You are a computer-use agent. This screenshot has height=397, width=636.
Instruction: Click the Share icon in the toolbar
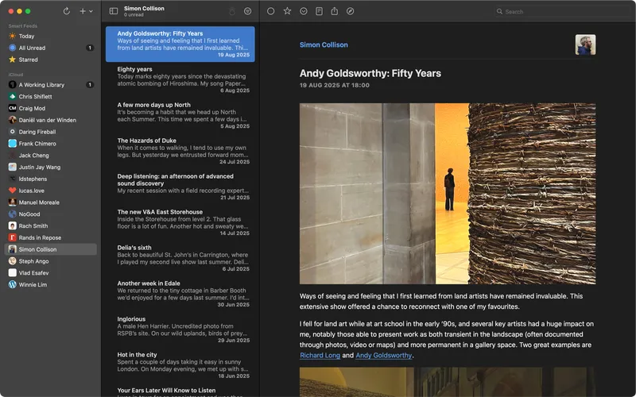point(335,11)
